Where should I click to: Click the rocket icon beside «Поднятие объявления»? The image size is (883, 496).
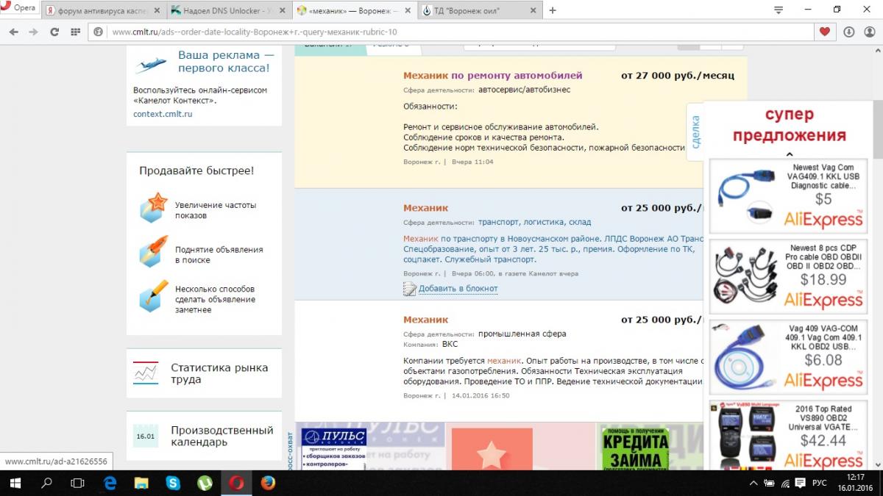153,251
